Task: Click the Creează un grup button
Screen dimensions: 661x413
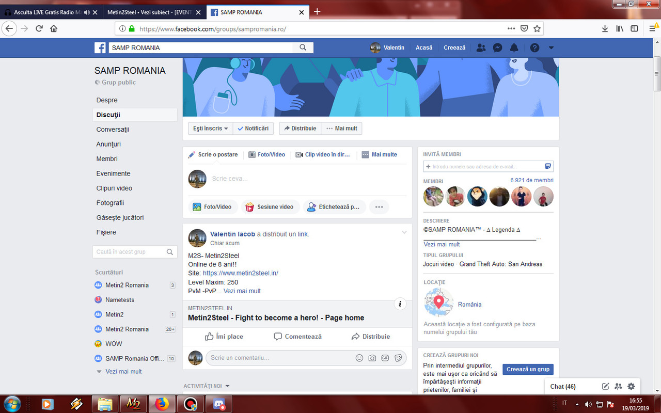Action: [527, 369]
